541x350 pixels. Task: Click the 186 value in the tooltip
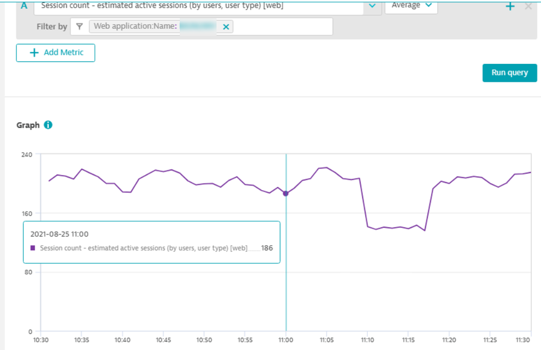pos(266,248)
